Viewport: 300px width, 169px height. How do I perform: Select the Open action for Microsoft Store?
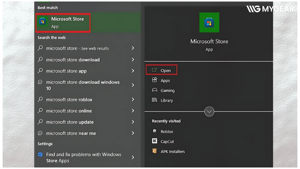[x=162, y=70]
